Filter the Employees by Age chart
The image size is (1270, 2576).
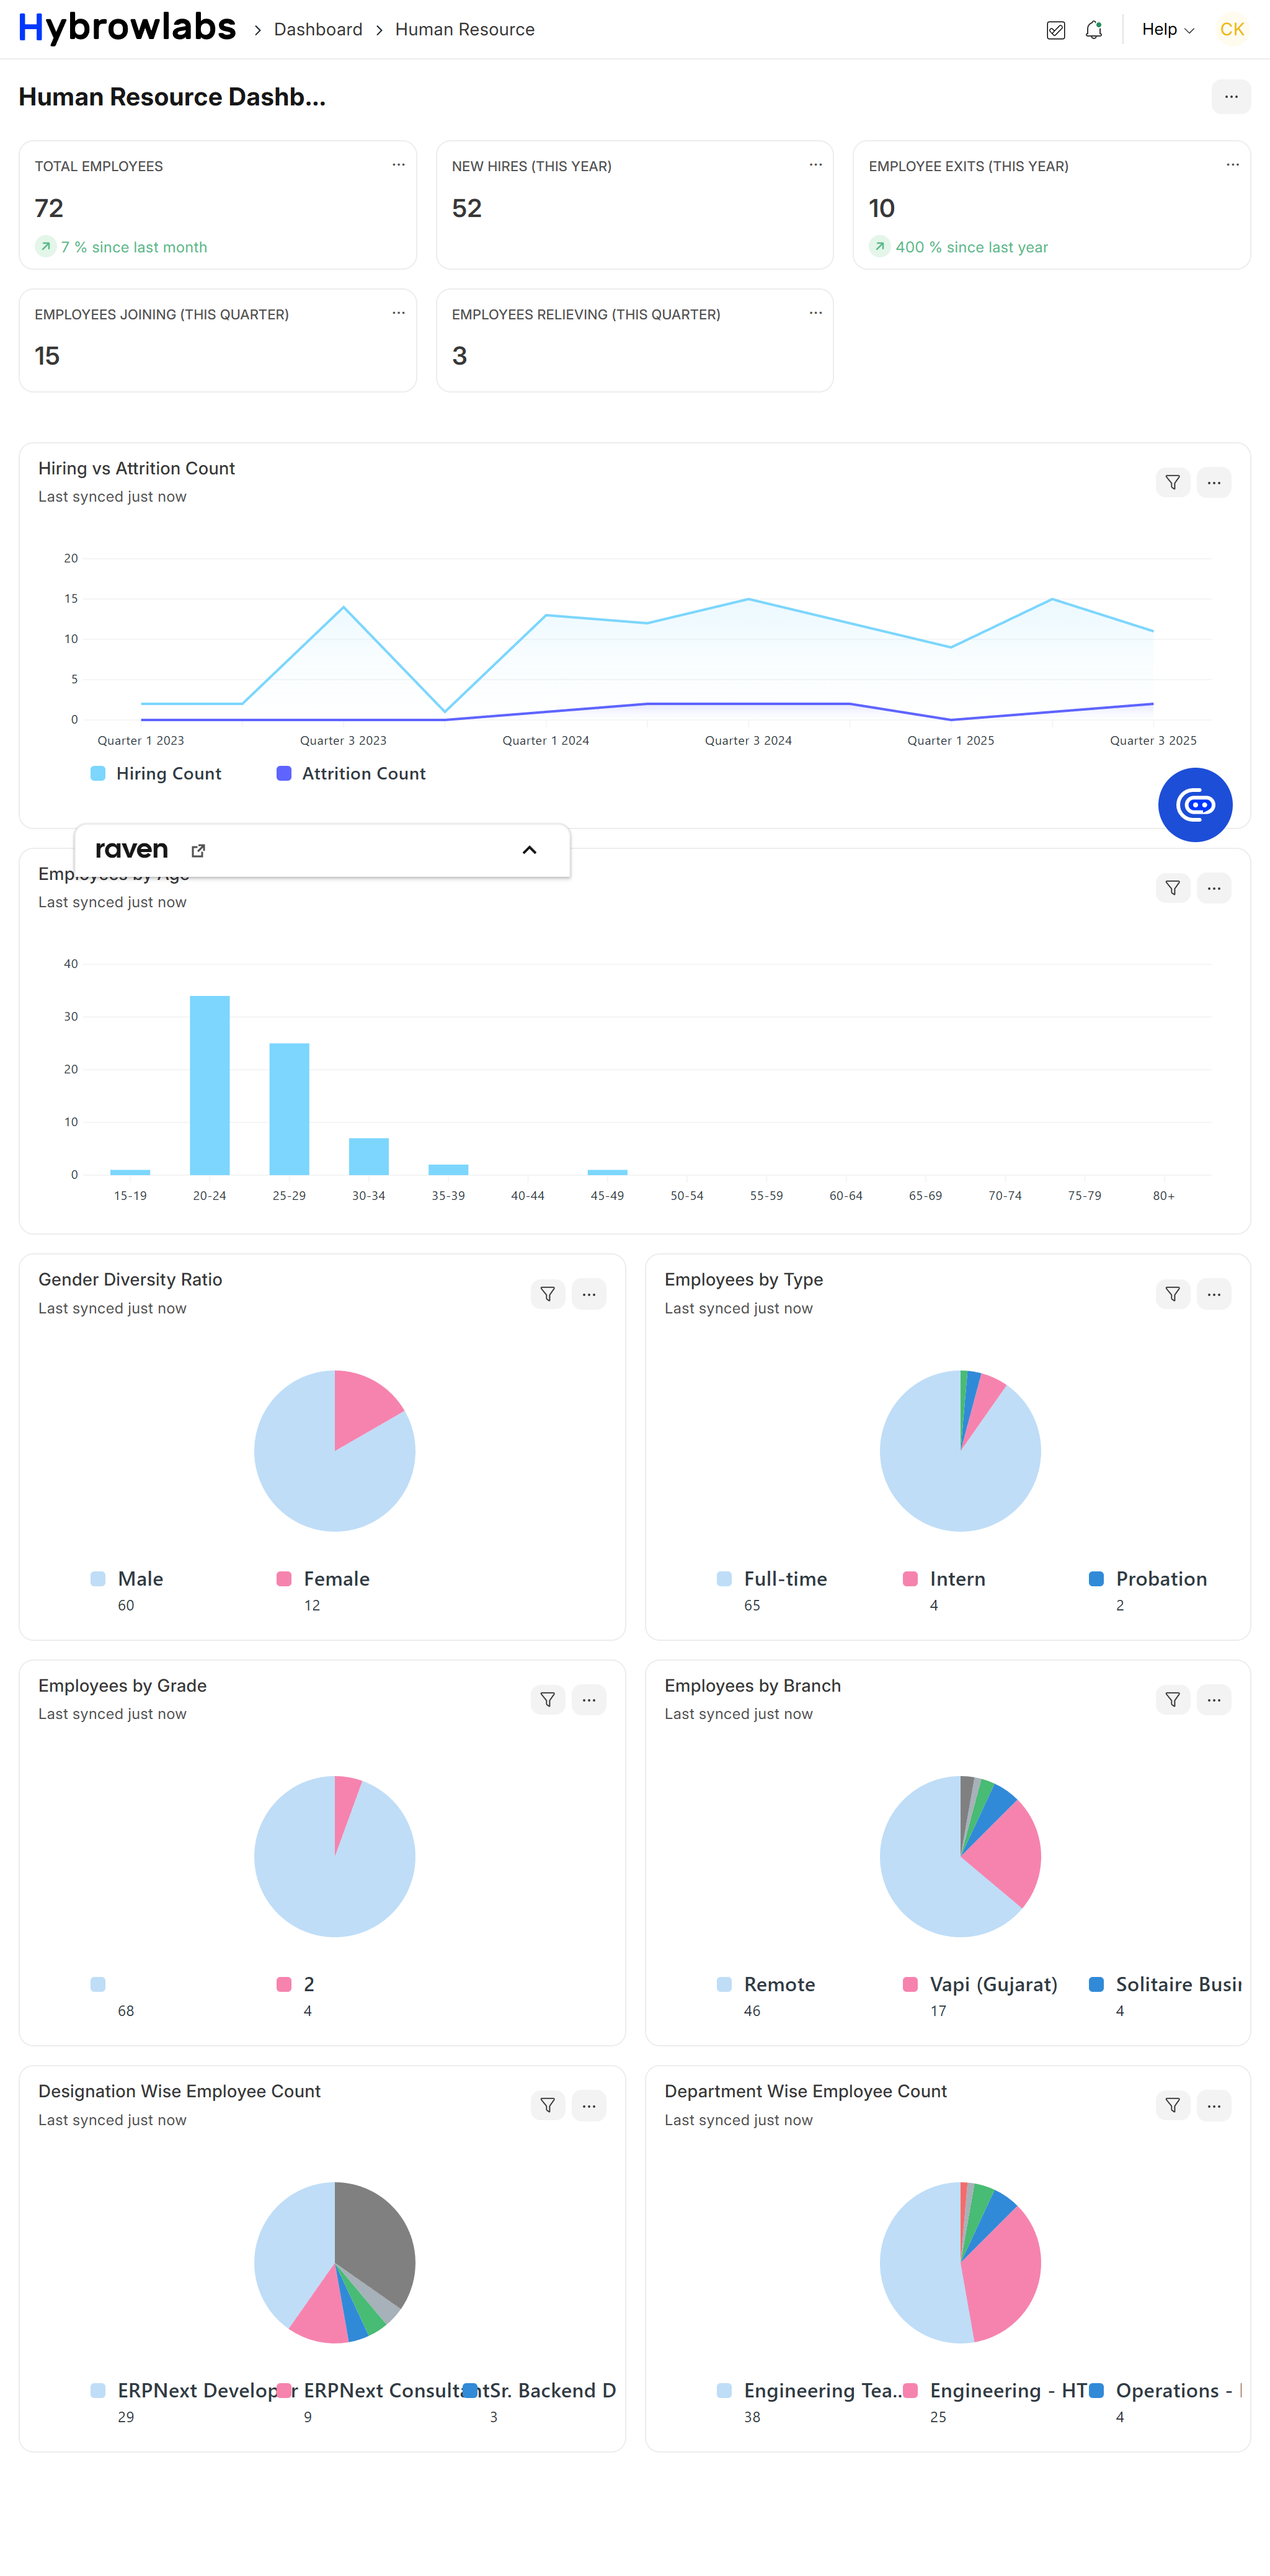(1173, 888)
